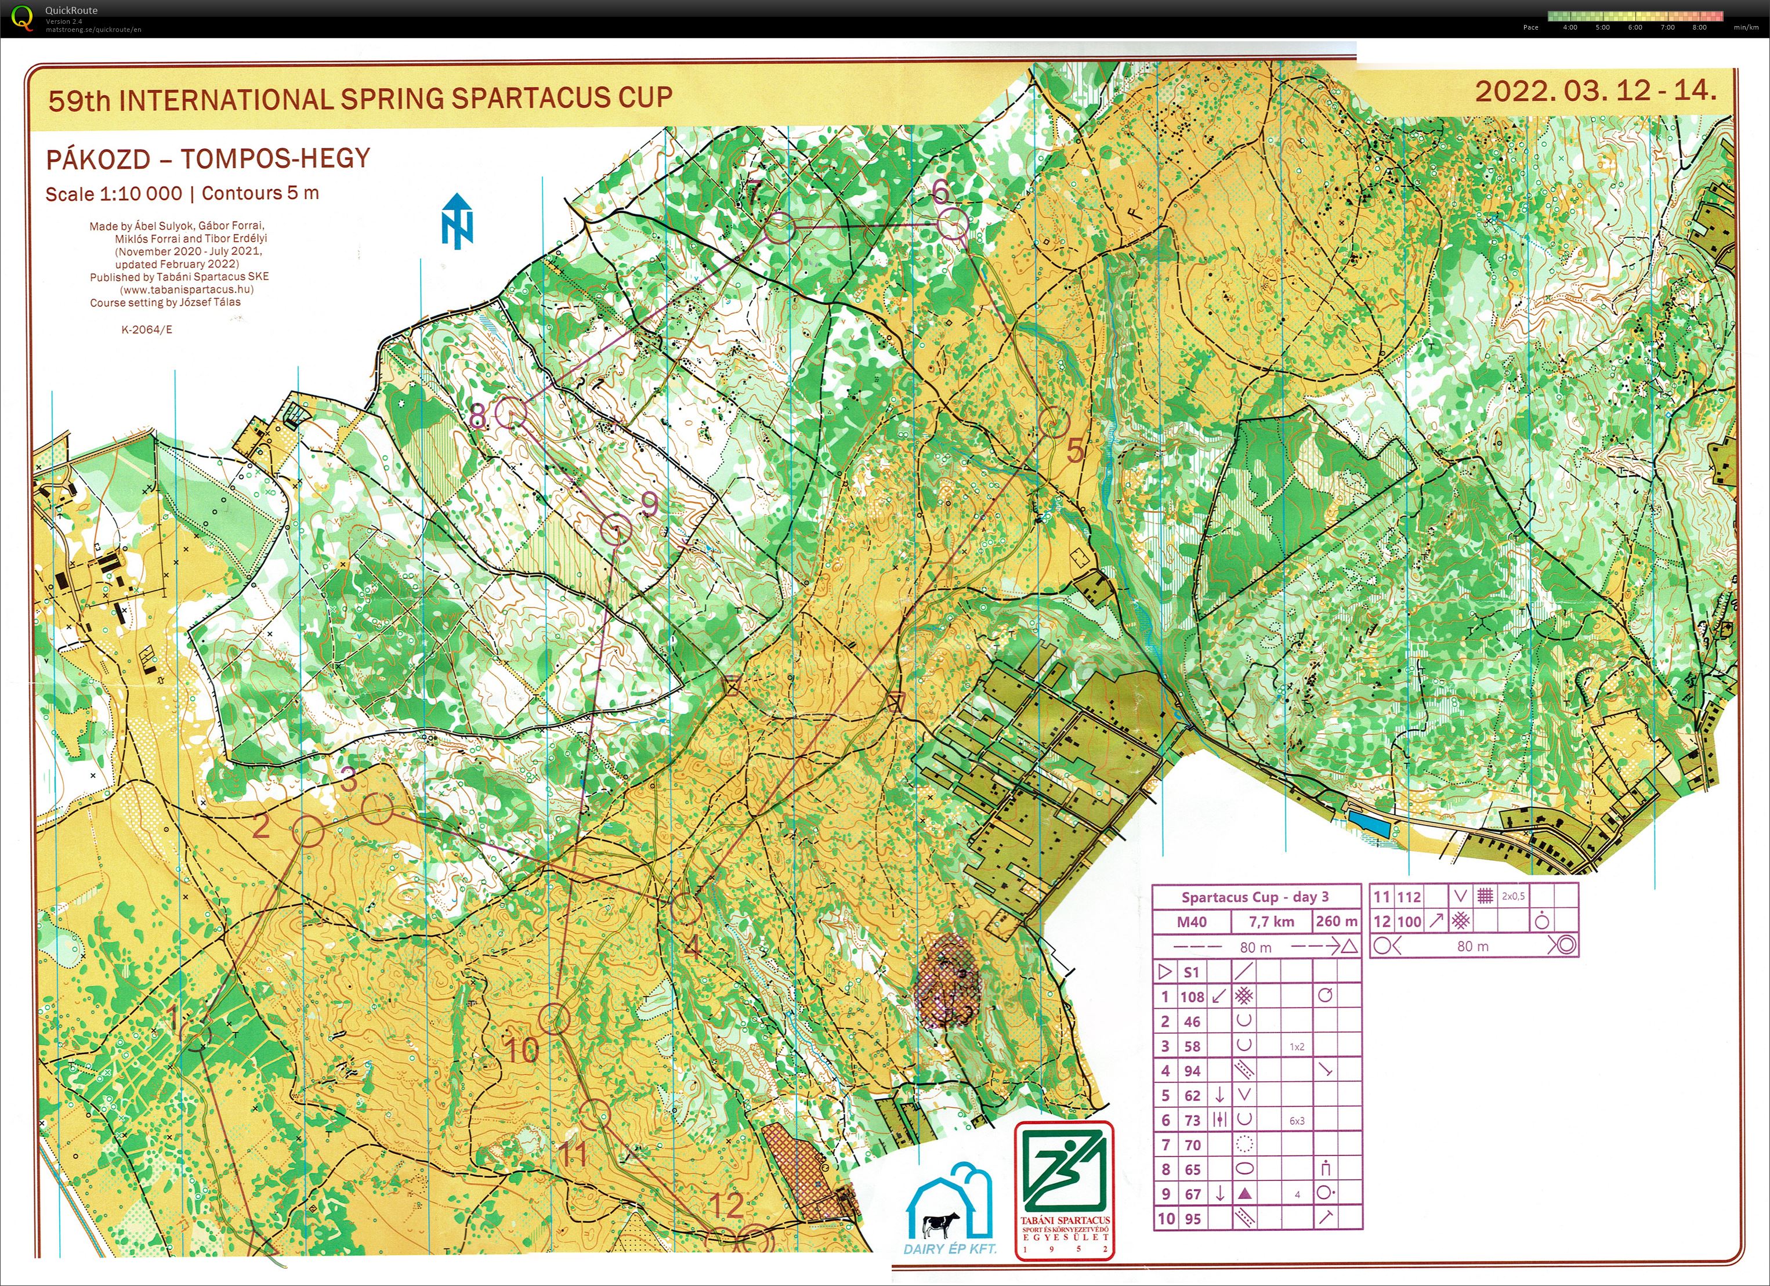Click the QuickRoute Q logo icon
Image resolution: width=1770 pixels, height=1286 pixels.
click(x=23, y=17)
